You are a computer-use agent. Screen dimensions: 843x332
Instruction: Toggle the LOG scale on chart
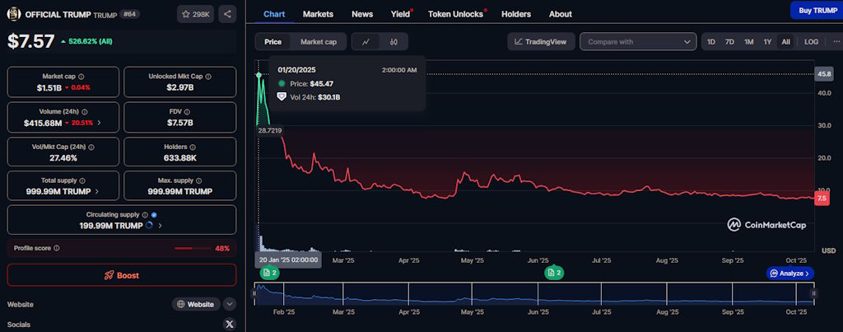[x=811, y=41]
